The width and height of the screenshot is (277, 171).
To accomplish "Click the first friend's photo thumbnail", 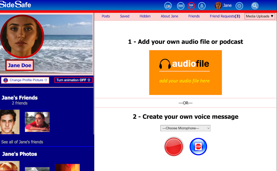I will pos(10,122).
